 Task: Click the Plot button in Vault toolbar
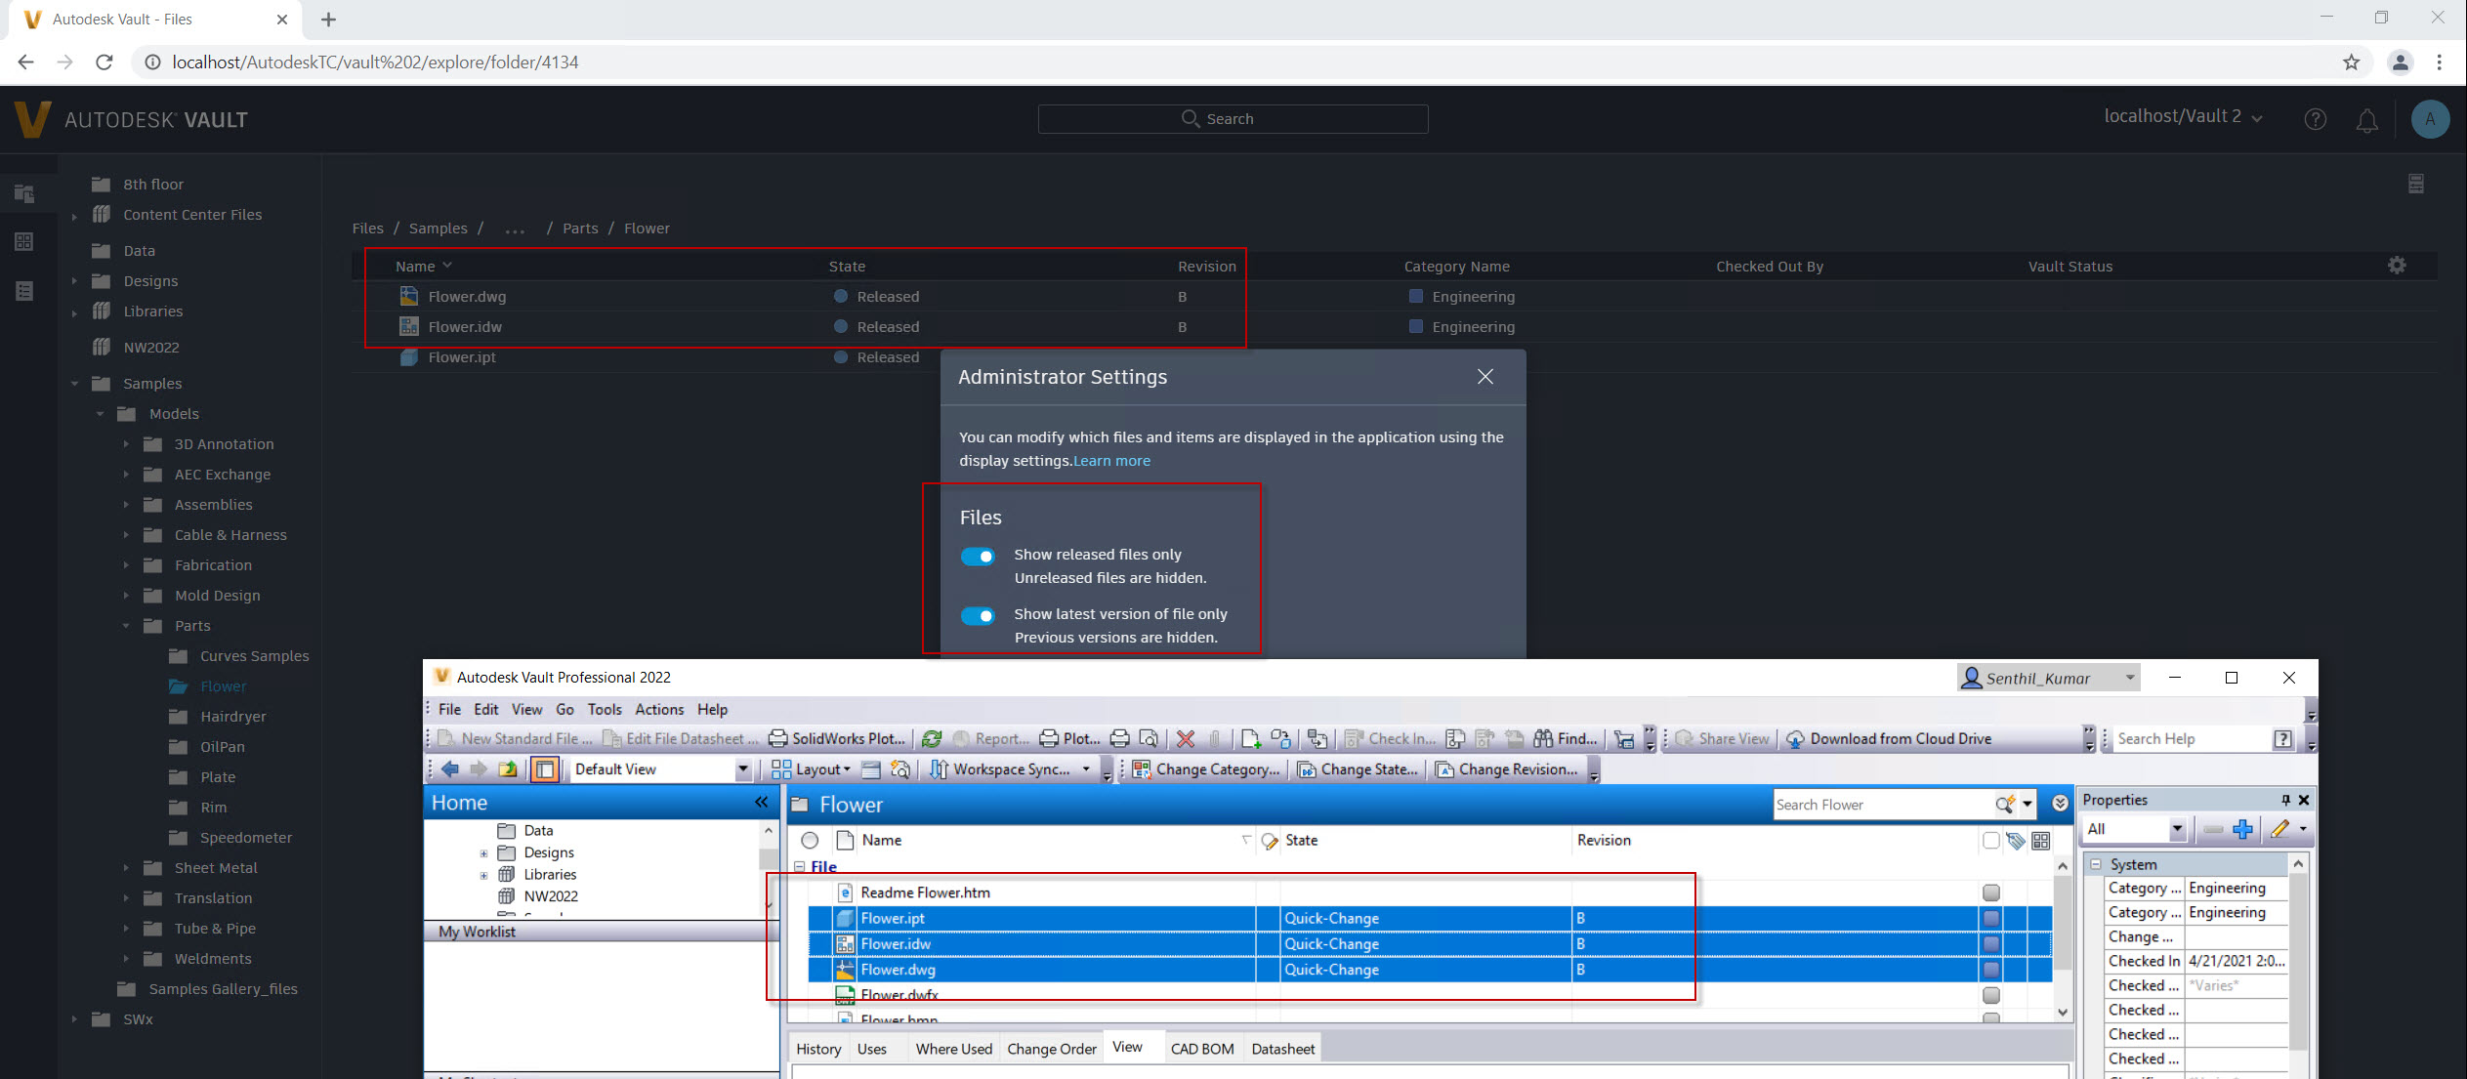point(1068,739)
